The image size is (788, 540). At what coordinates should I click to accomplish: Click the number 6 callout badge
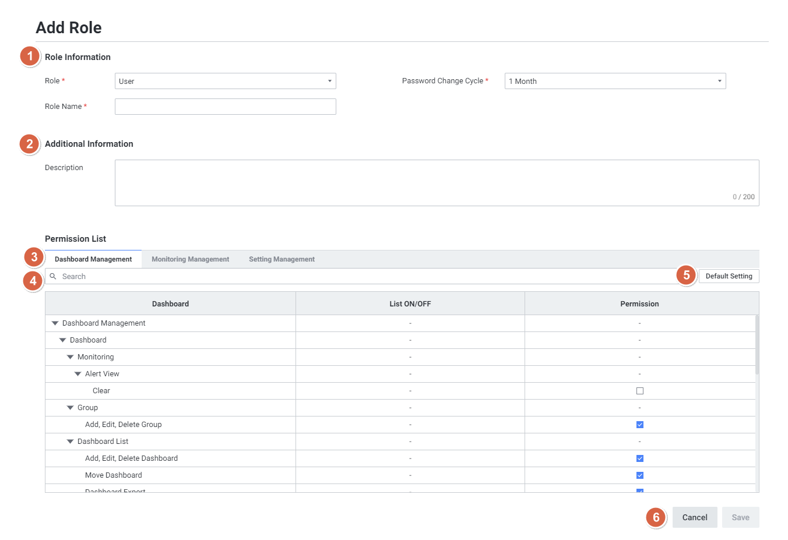pos(656,517)
